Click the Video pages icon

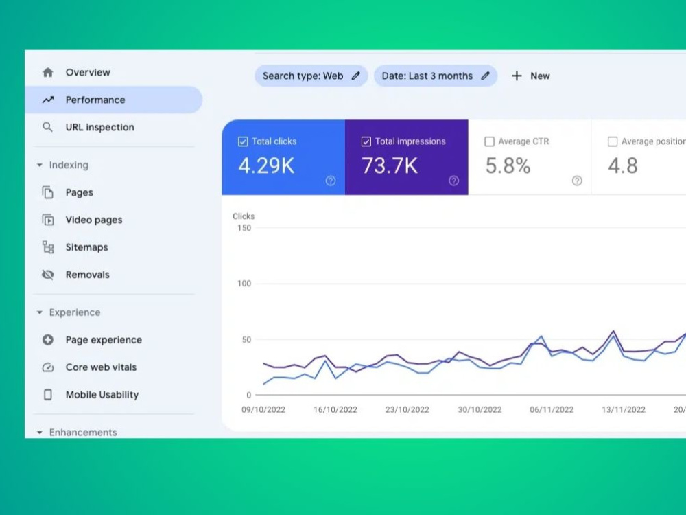[x=48, y=220]
